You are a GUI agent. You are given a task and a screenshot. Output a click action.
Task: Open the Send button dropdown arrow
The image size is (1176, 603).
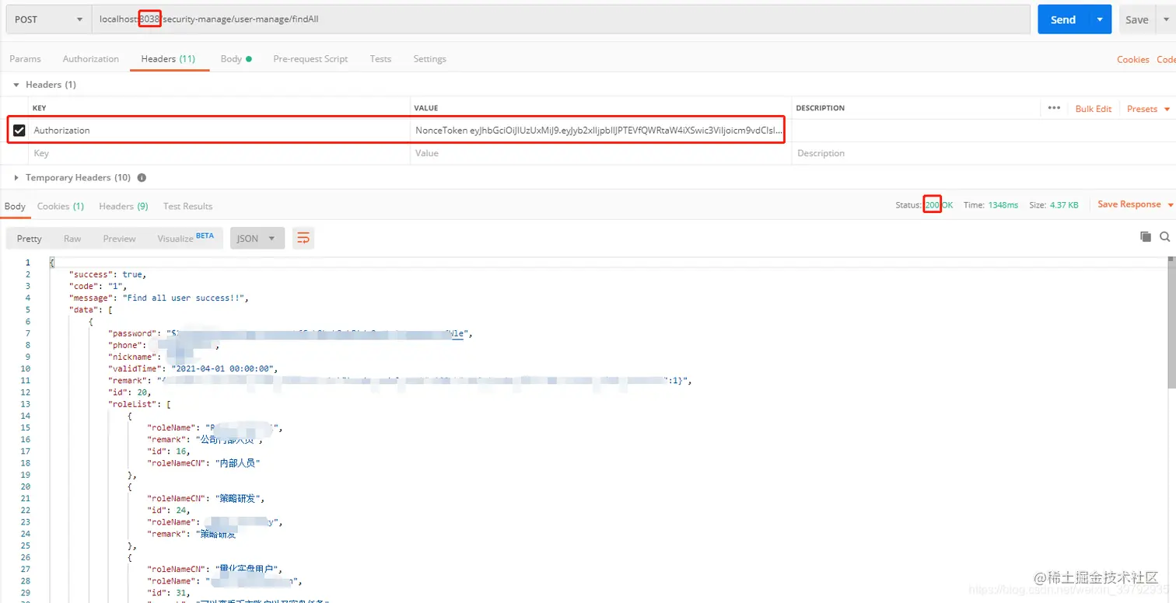(1100, 19)
